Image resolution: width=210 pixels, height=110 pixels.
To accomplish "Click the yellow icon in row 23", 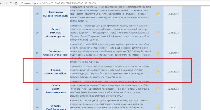I will coord(158,89).
